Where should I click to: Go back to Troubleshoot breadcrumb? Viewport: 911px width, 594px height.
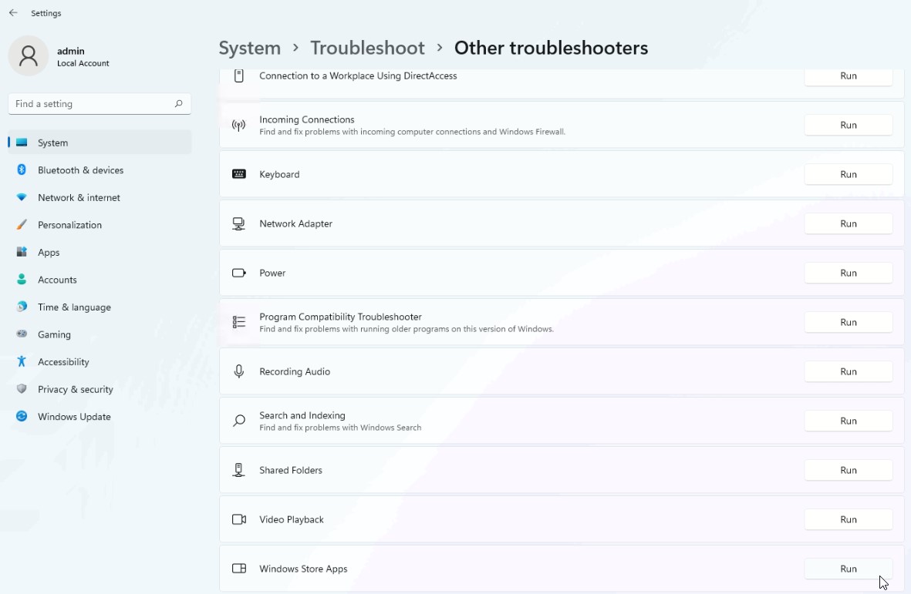(x=367, y=48)
